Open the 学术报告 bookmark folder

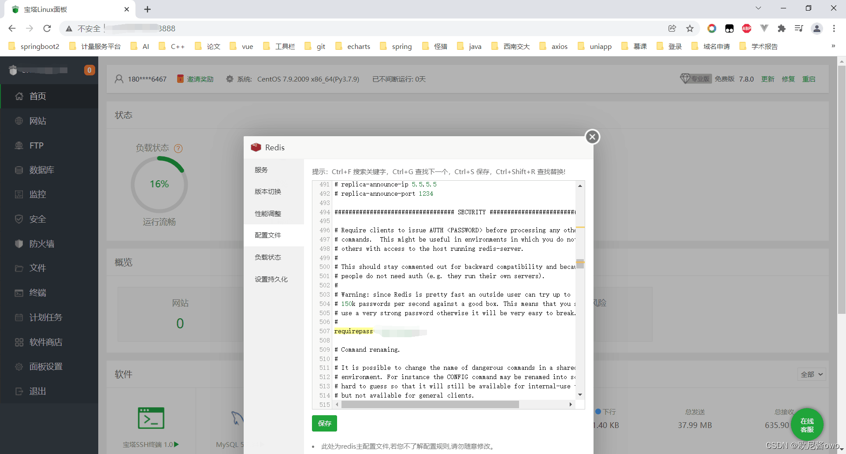(x=759, y=46)
